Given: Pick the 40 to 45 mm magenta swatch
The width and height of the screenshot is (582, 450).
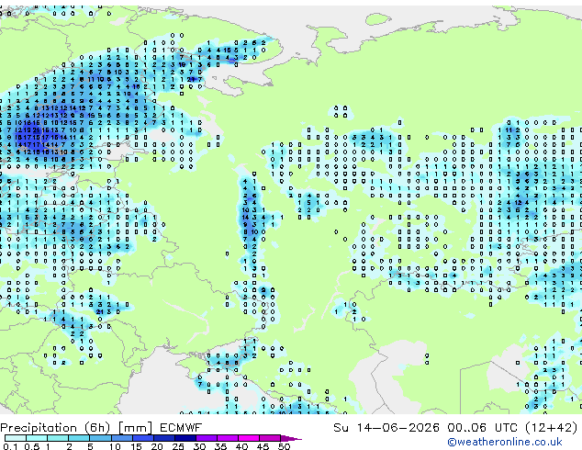Looking at the screenshot, I should tap(249, 438).
